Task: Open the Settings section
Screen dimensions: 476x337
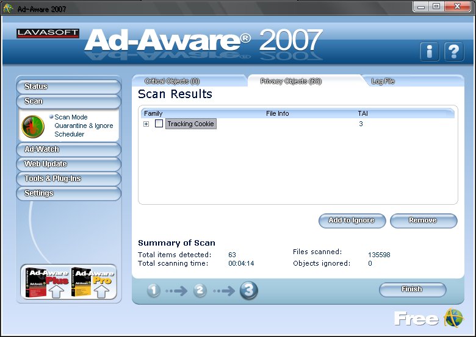Action: (x=68, y=193)
